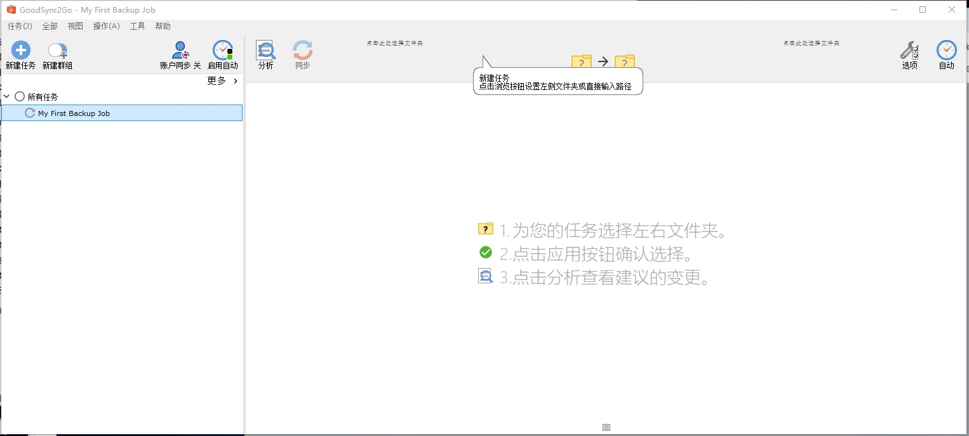Maximize the GoodSync2Go window

[x=923, y=10]
